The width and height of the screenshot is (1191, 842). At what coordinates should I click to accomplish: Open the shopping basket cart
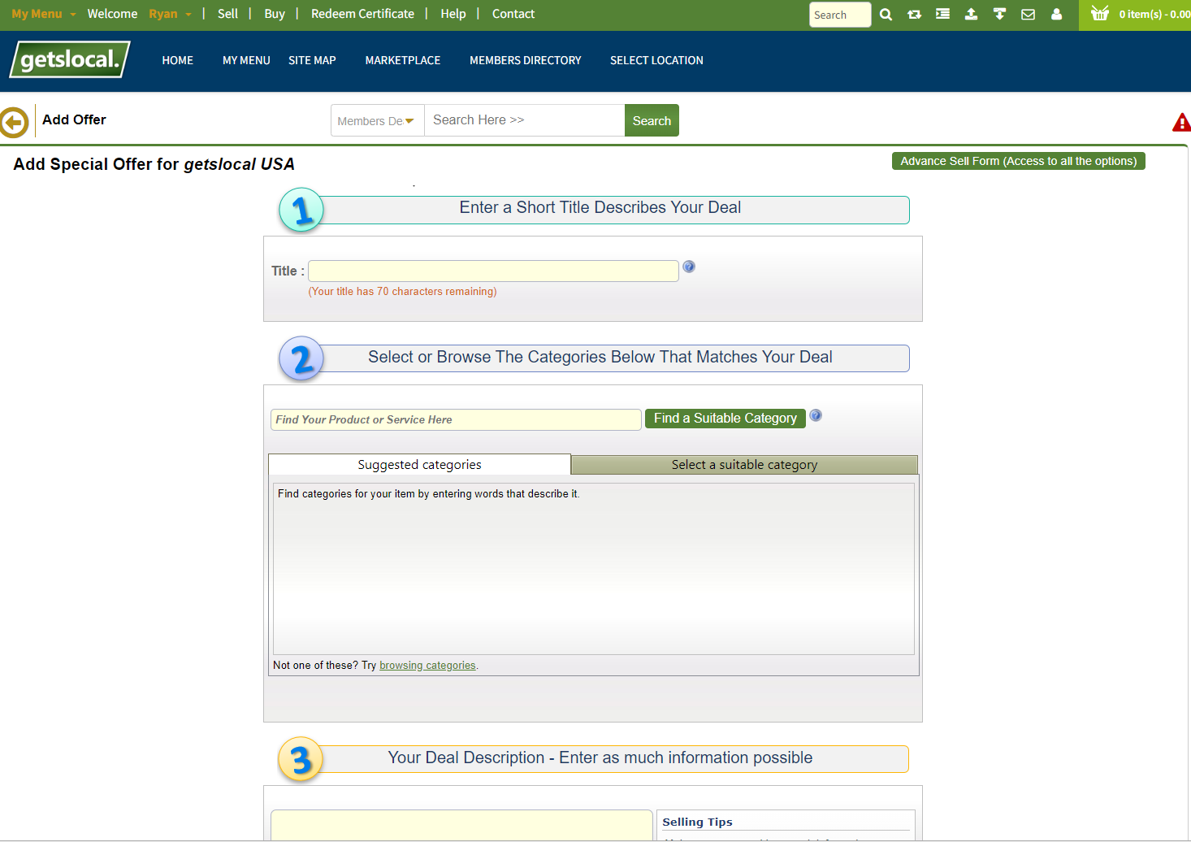click(1099, 14)
